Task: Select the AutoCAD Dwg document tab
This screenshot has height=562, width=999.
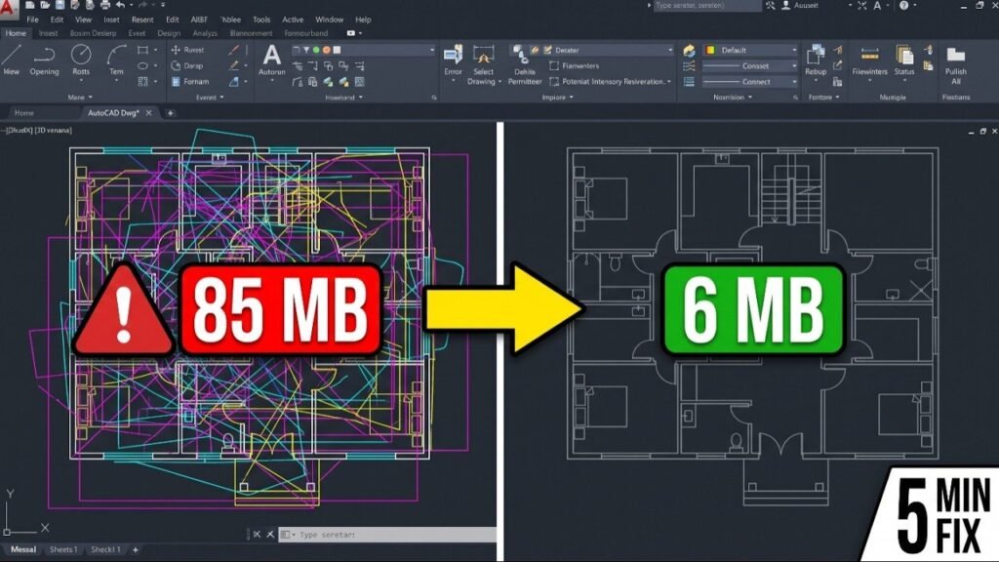Action: (x=113, y=113)
